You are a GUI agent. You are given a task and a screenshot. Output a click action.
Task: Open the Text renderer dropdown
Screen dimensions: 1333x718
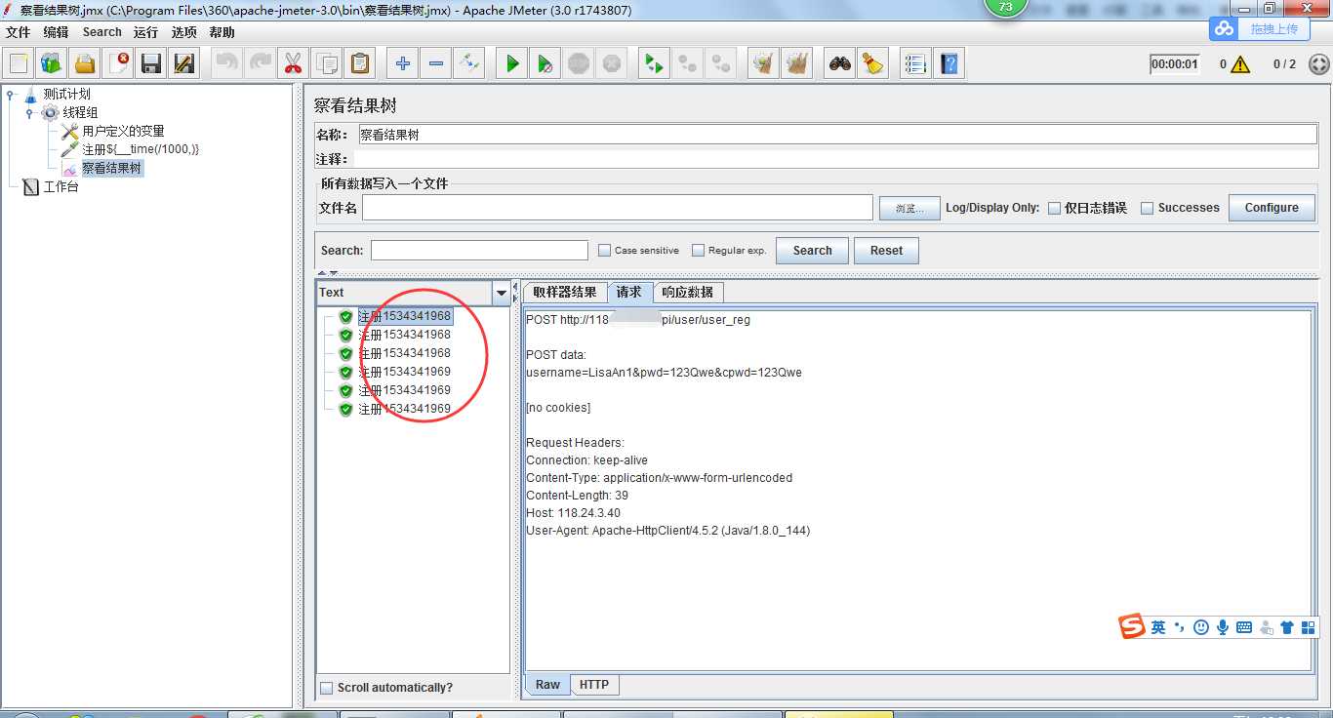[502, 293]
